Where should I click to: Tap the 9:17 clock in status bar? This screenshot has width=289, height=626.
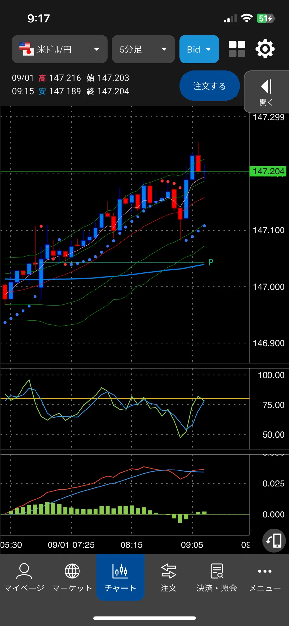tap(38, 19)
